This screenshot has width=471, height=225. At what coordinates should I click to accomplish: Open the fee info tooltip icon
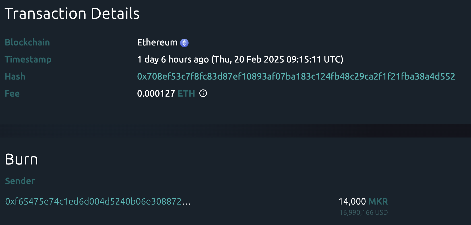[x=203, y=93]
